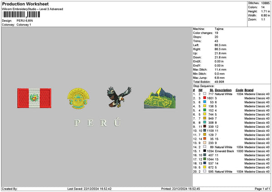Select the golden Inca emblem design

pyautogui.click(x=78, y=98)
